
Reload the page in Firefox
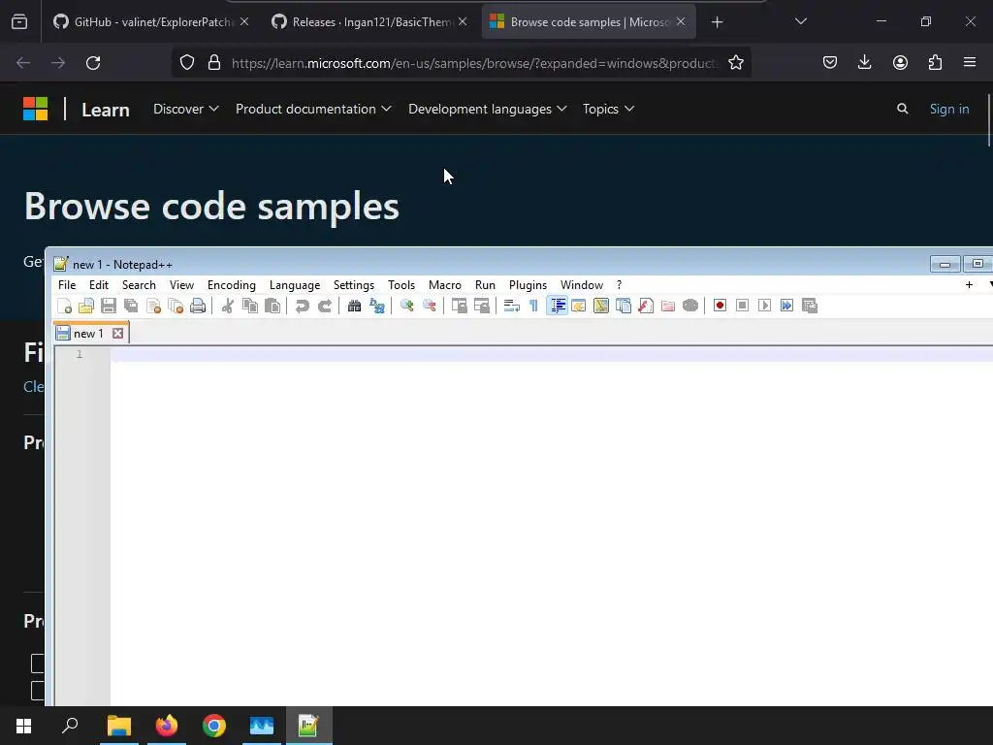point(93,63)
